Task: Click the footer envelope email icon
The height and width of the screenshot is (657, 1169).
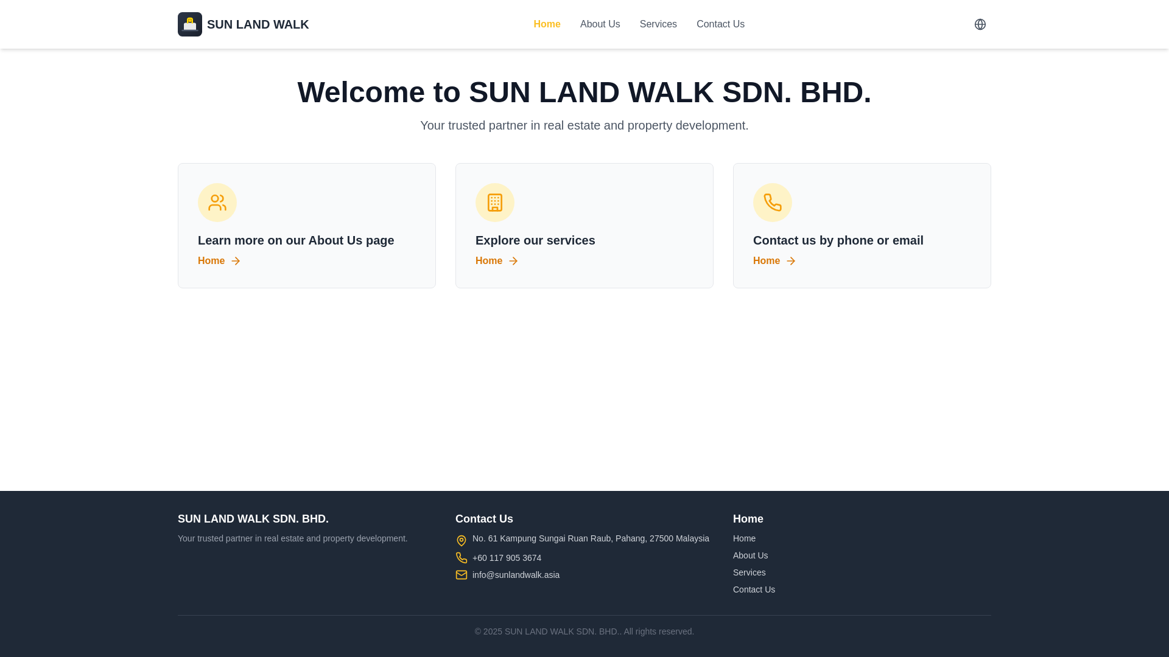Action: tap(462, 575)
